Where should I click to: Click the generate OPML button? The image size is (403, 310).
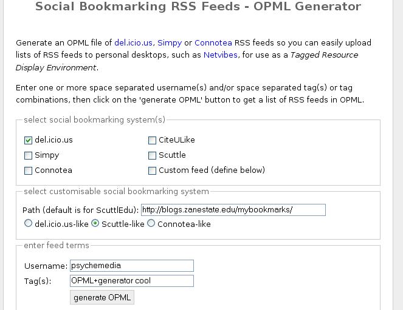pos(102,297)
